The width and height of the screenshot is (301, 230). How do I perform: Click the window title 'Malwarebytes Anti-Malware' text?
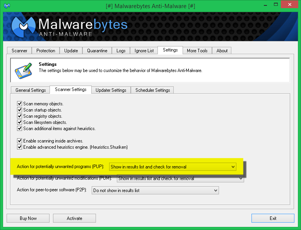point(150,6)
